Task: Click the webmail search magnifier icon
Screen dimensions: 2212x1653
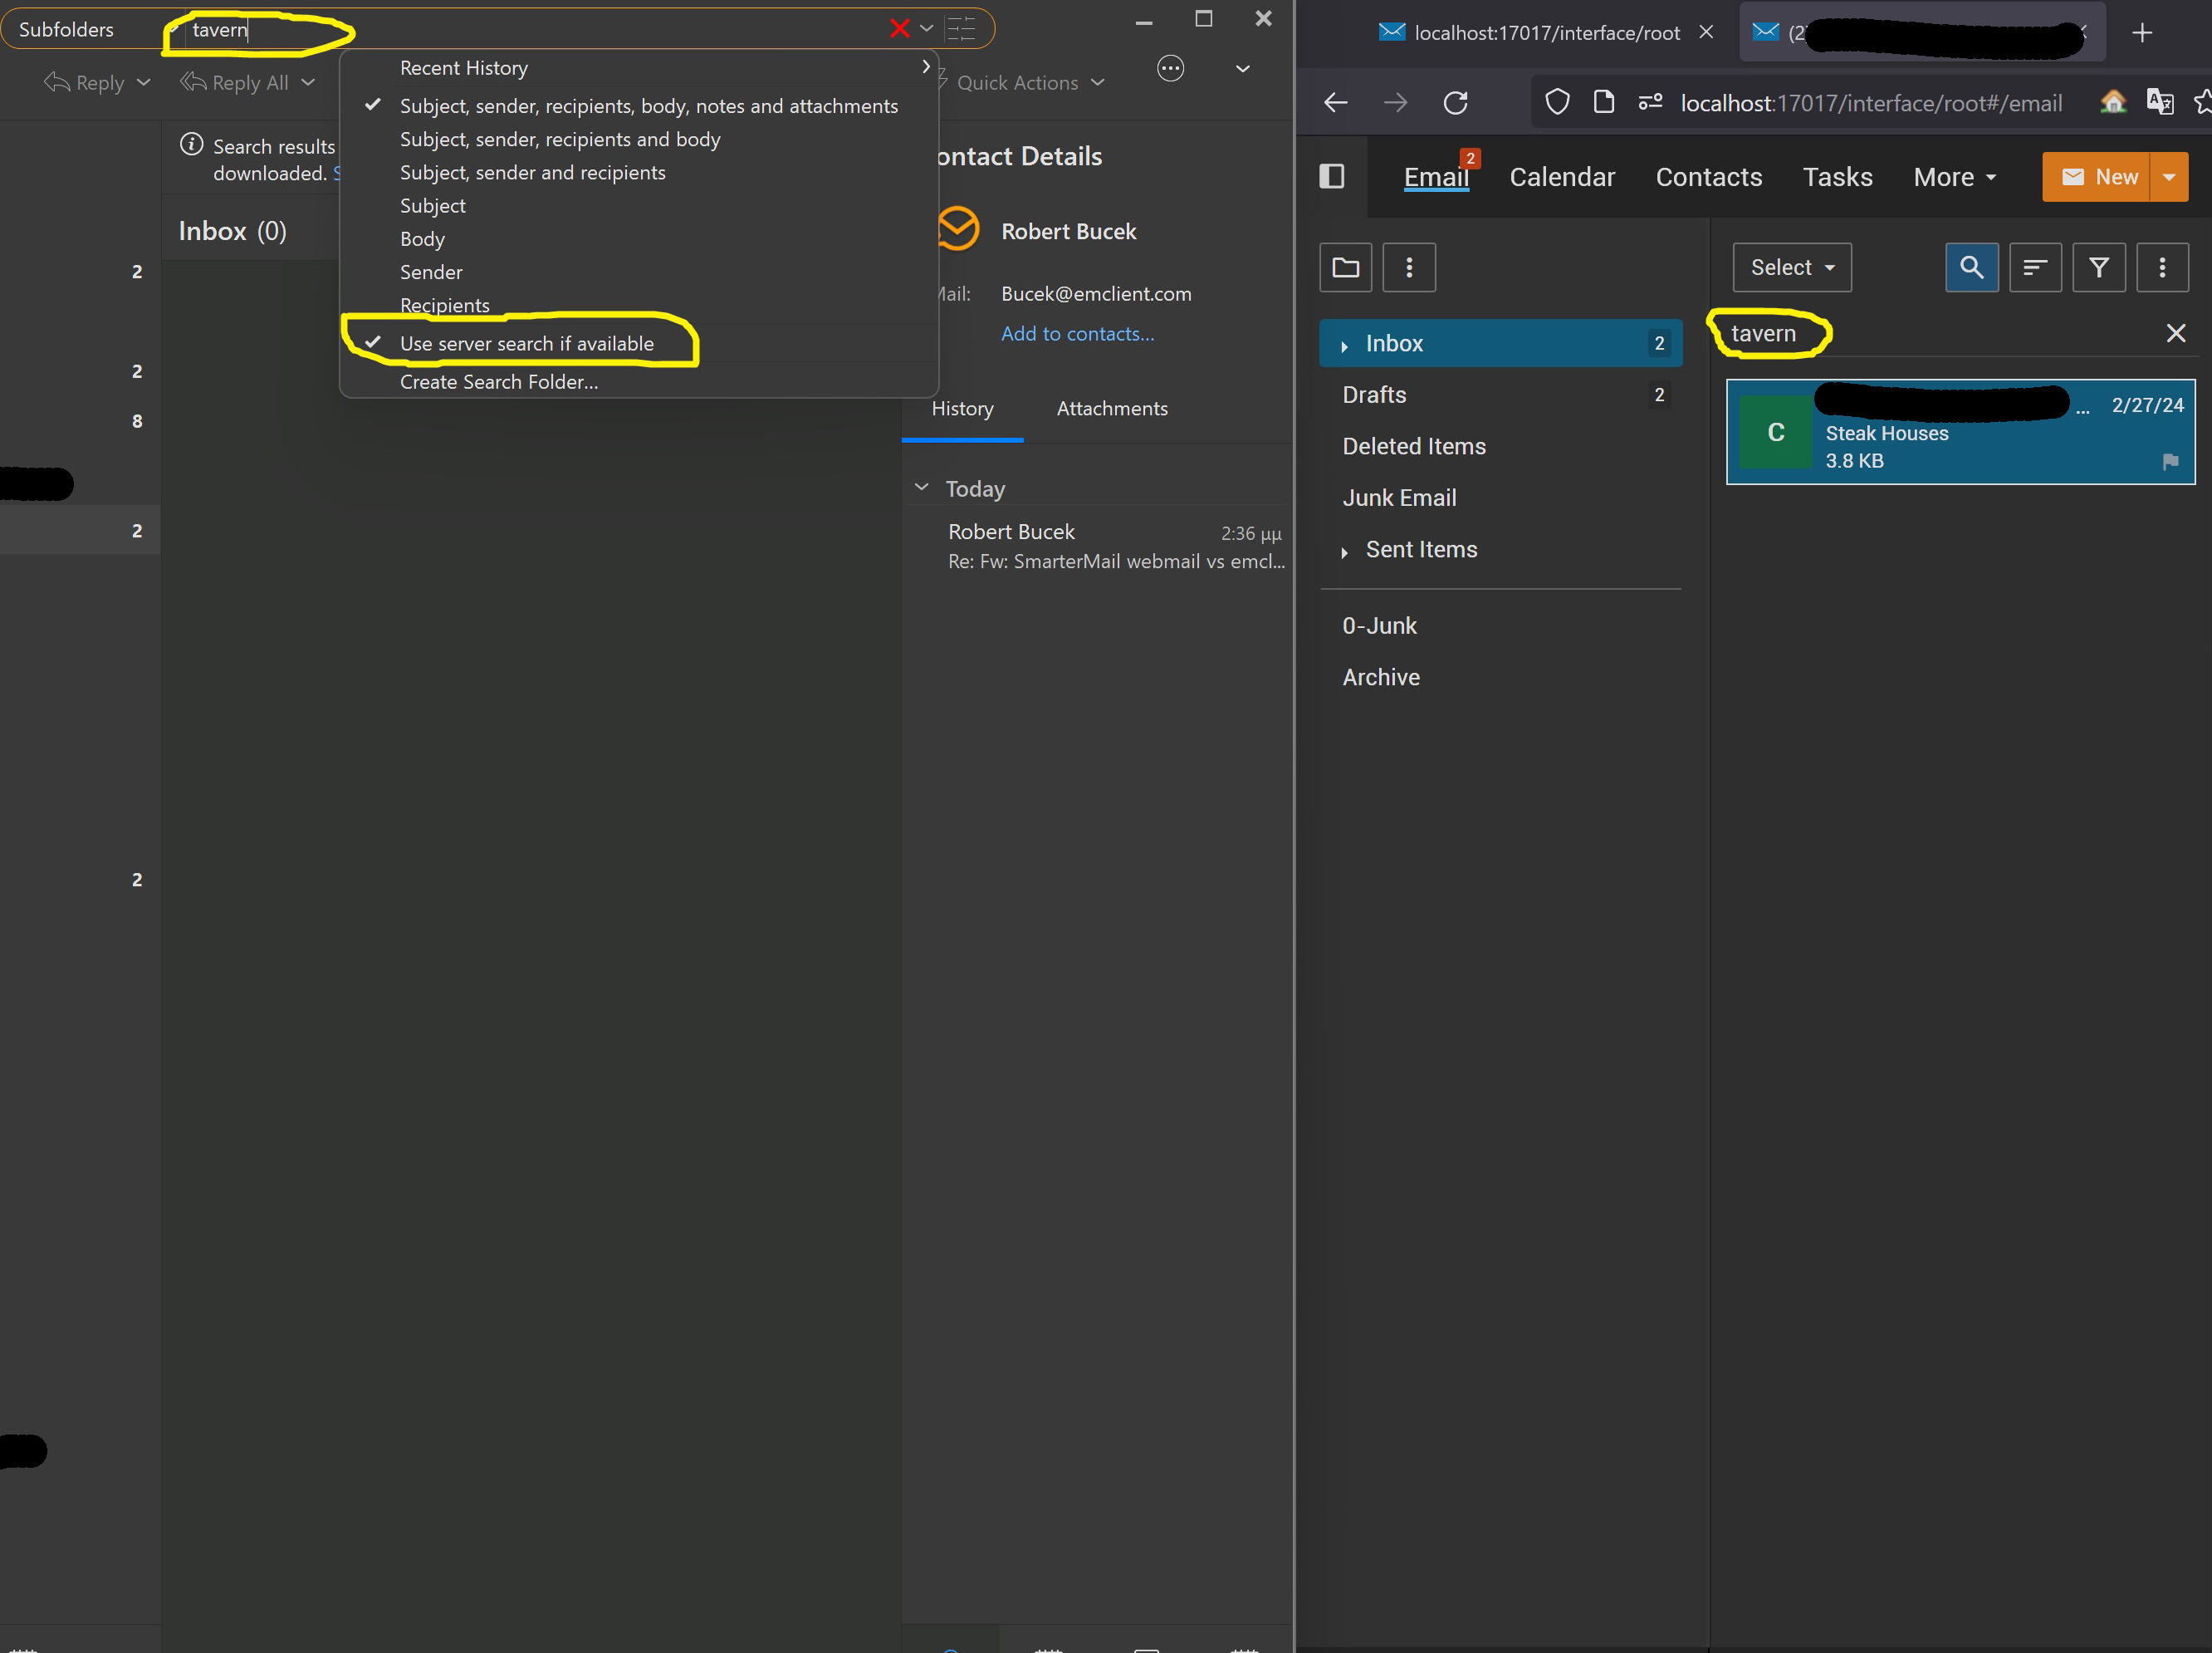Action: pos(1971,267)
